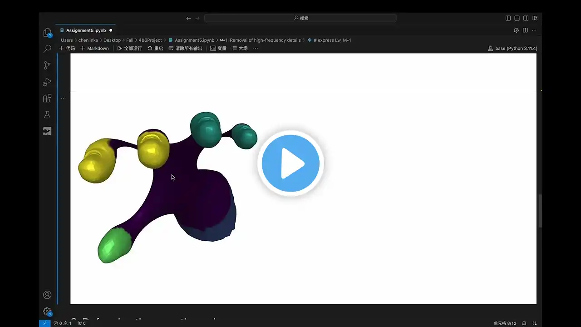Select the Assignment5.ipynb editor tab
The image size is (581, 327).
(86, 30)
